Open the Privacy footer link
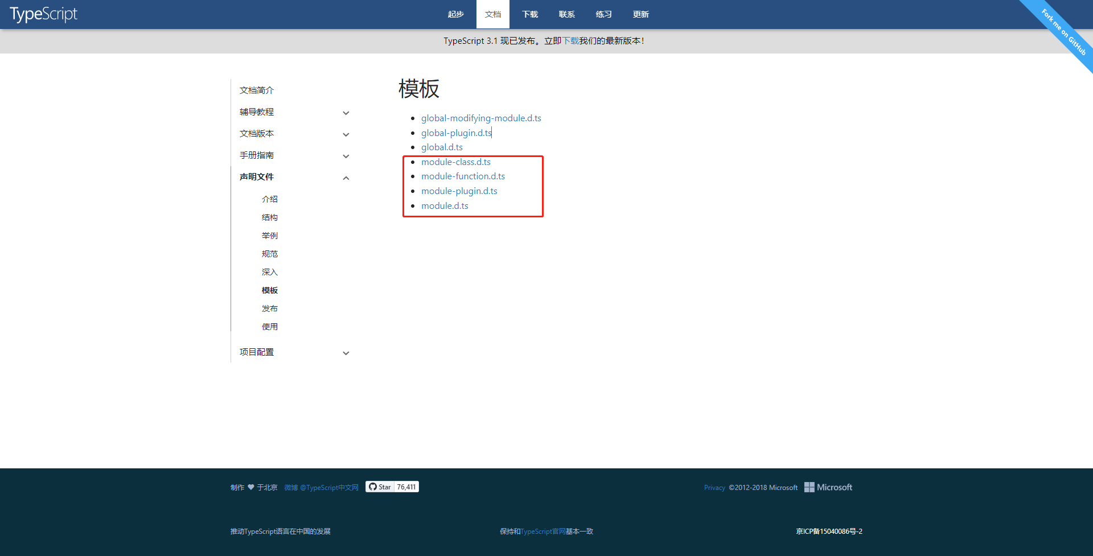Screen dimensions: 1093x556 (714, 488)
